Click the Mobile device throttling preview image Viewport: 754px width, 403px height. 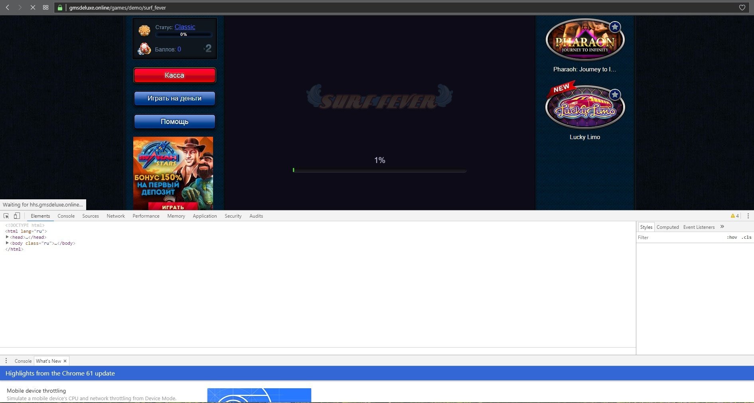tap(259, 395)
